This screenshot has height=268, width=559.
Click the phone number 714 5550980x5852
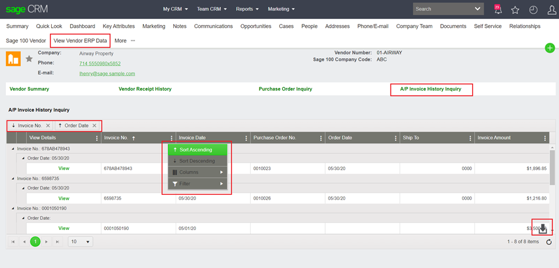100,64
